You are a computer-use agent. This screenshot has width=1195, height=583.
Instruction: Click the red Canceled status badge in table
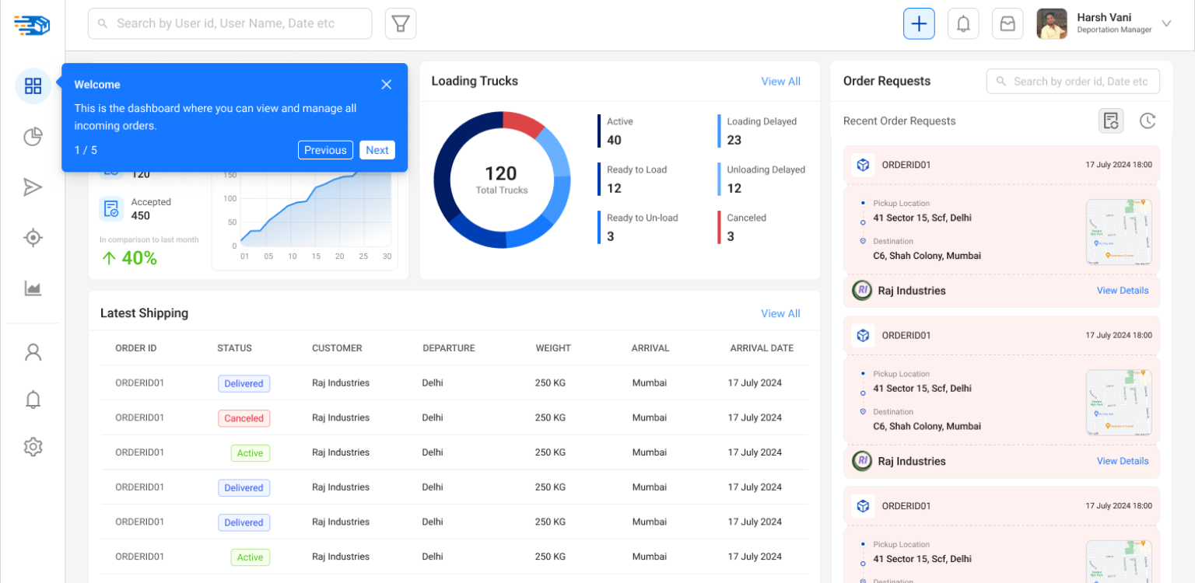click(x=244, y=418)
